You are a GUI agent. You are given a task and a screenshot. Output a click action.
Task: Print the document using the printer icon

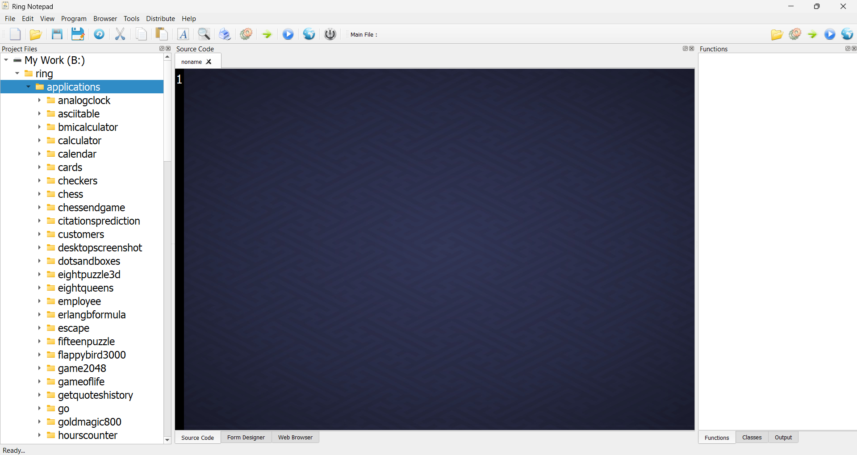pos(225,34)
